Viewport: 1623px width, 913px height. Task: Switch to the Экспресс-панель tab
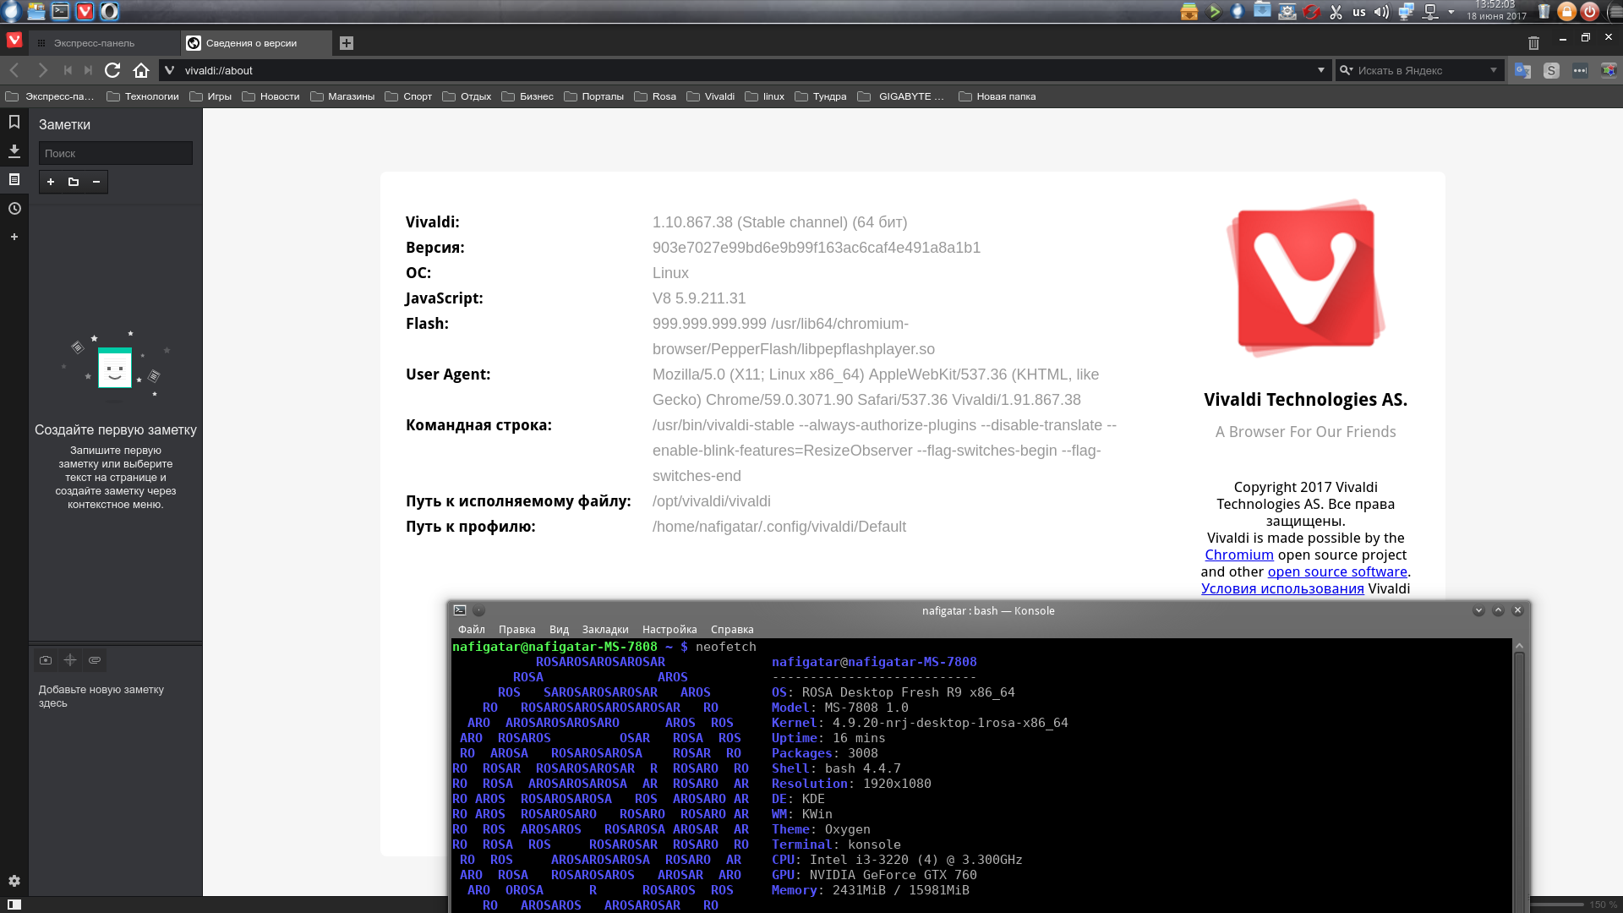point(94,43)
